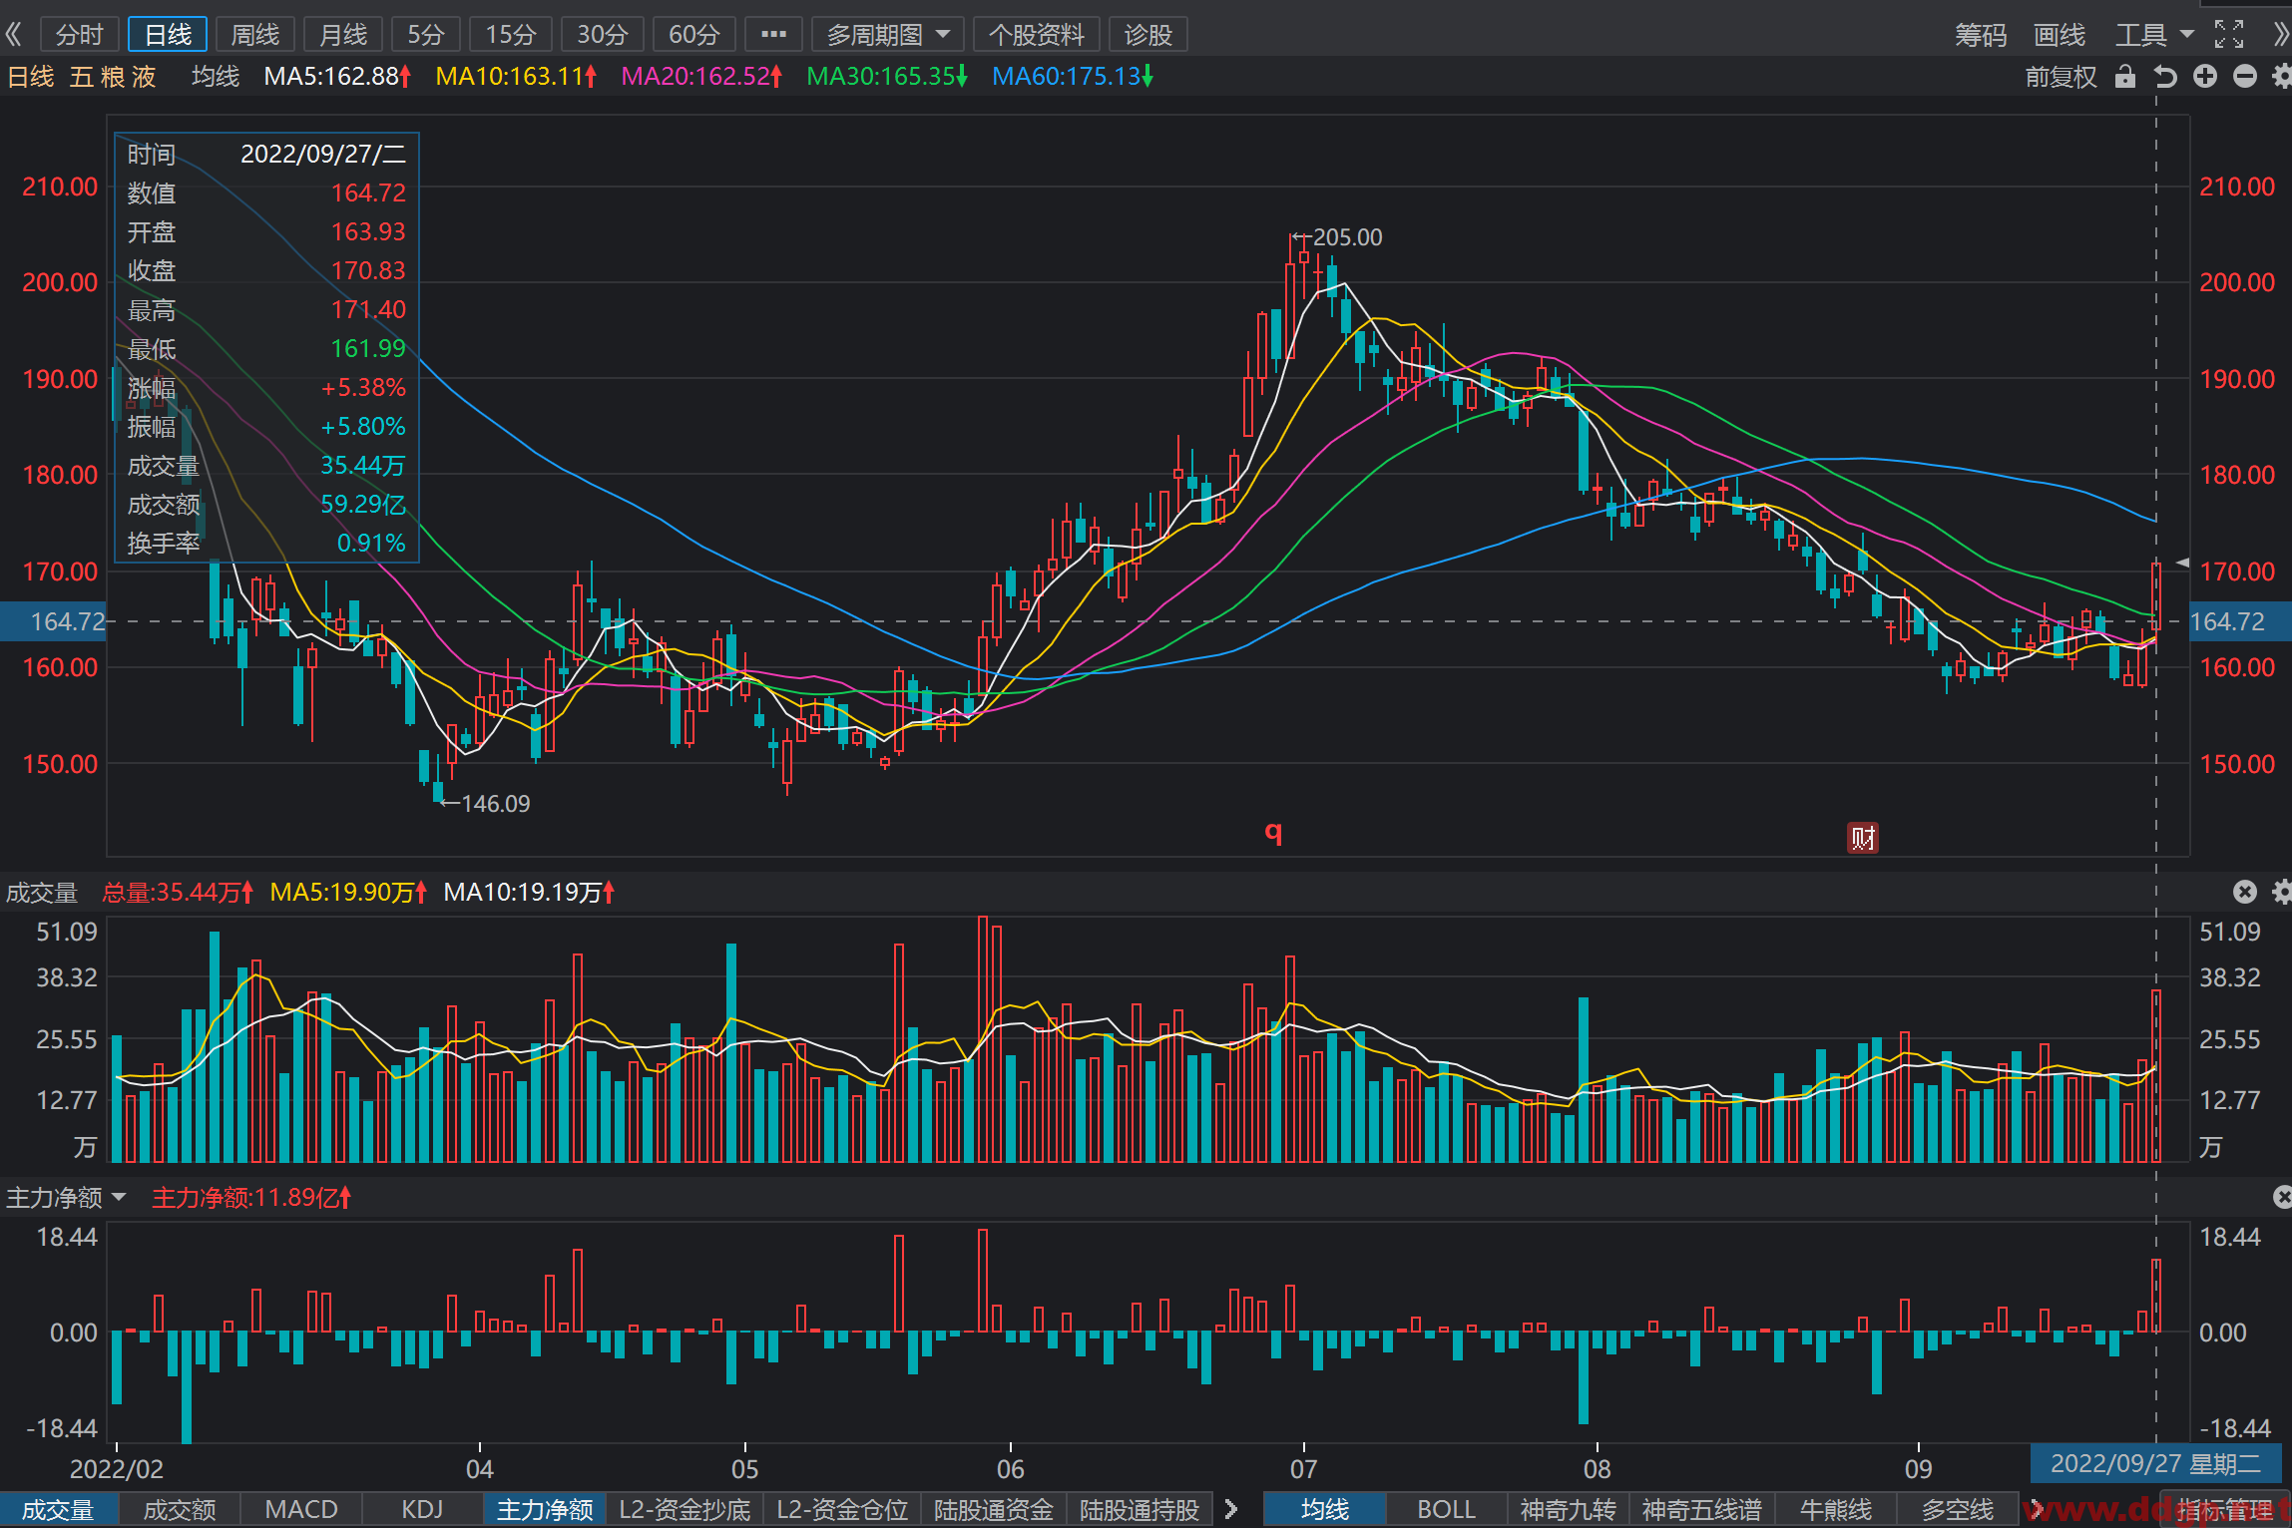Click the more periods ellipsis button

tap(773, 35)
